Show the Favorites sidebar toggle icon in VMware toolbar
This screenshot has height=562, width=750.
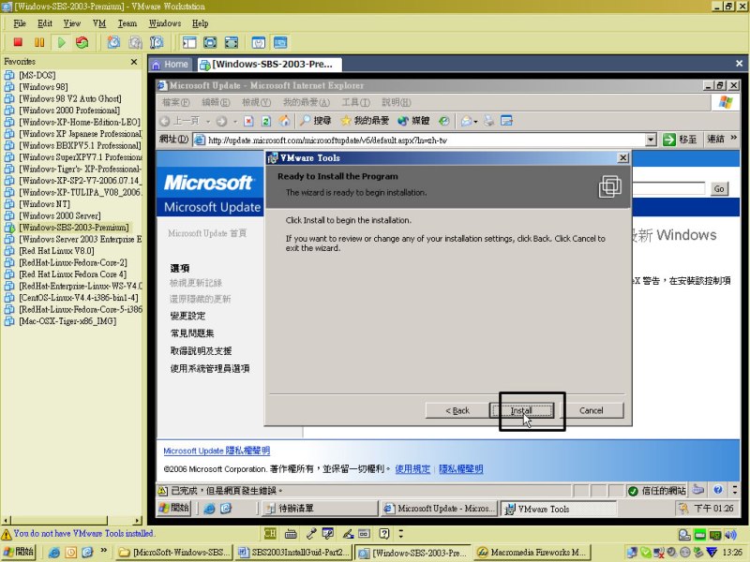tap(189, 42)
